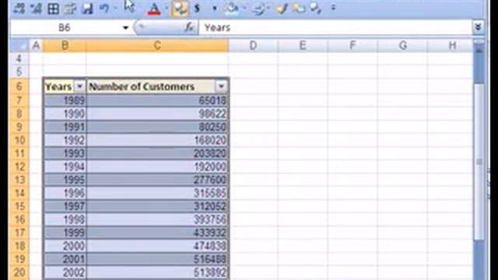Select row 6 header
Viewport: 498px width, 280px height.
pyautogui.click(x=19, y=86)
